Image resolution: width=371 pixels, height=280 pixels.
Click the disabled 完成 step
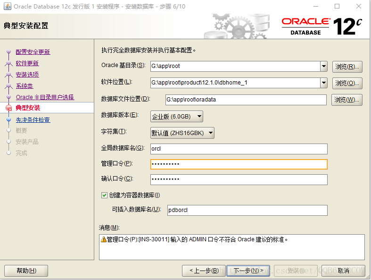pyautogui.click(x=21, y=153)
